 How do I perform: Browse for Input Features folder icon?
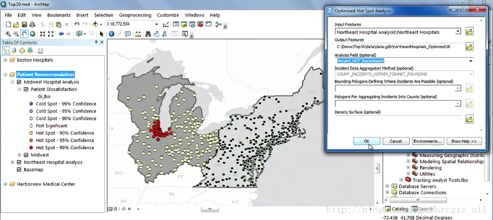pyautogui.click(x=469, y=32)
